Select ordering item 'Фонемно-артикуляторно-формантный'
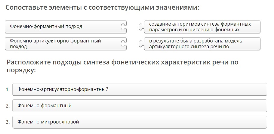This screenshot has width=274, height=134. click(140, 89)
